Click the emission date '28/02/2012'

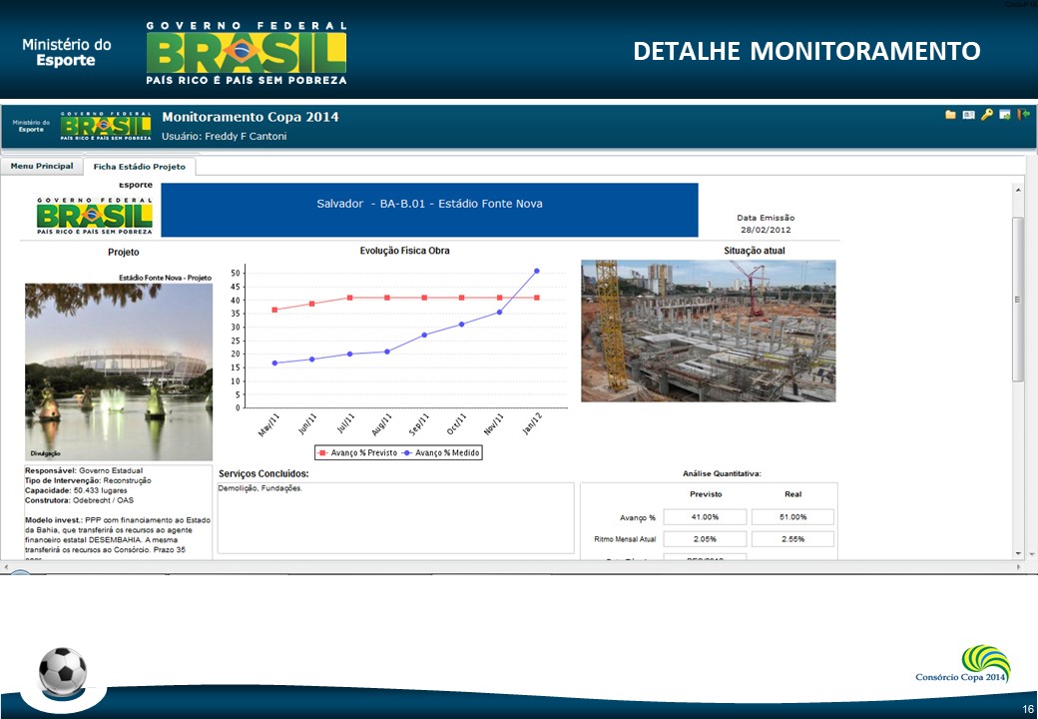click(x=766, y=230)
